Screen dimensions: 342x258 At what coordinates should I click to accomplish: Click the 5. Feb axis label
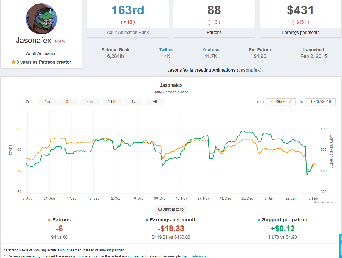click(313, 198)
